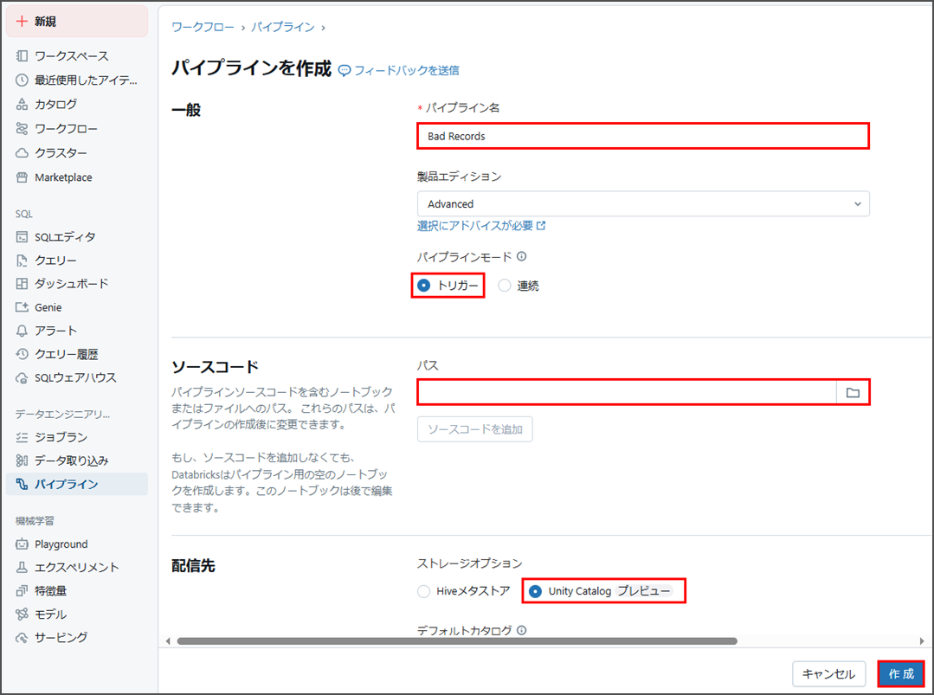Click the horizontal scrollbar thumb

click(457, 641)
